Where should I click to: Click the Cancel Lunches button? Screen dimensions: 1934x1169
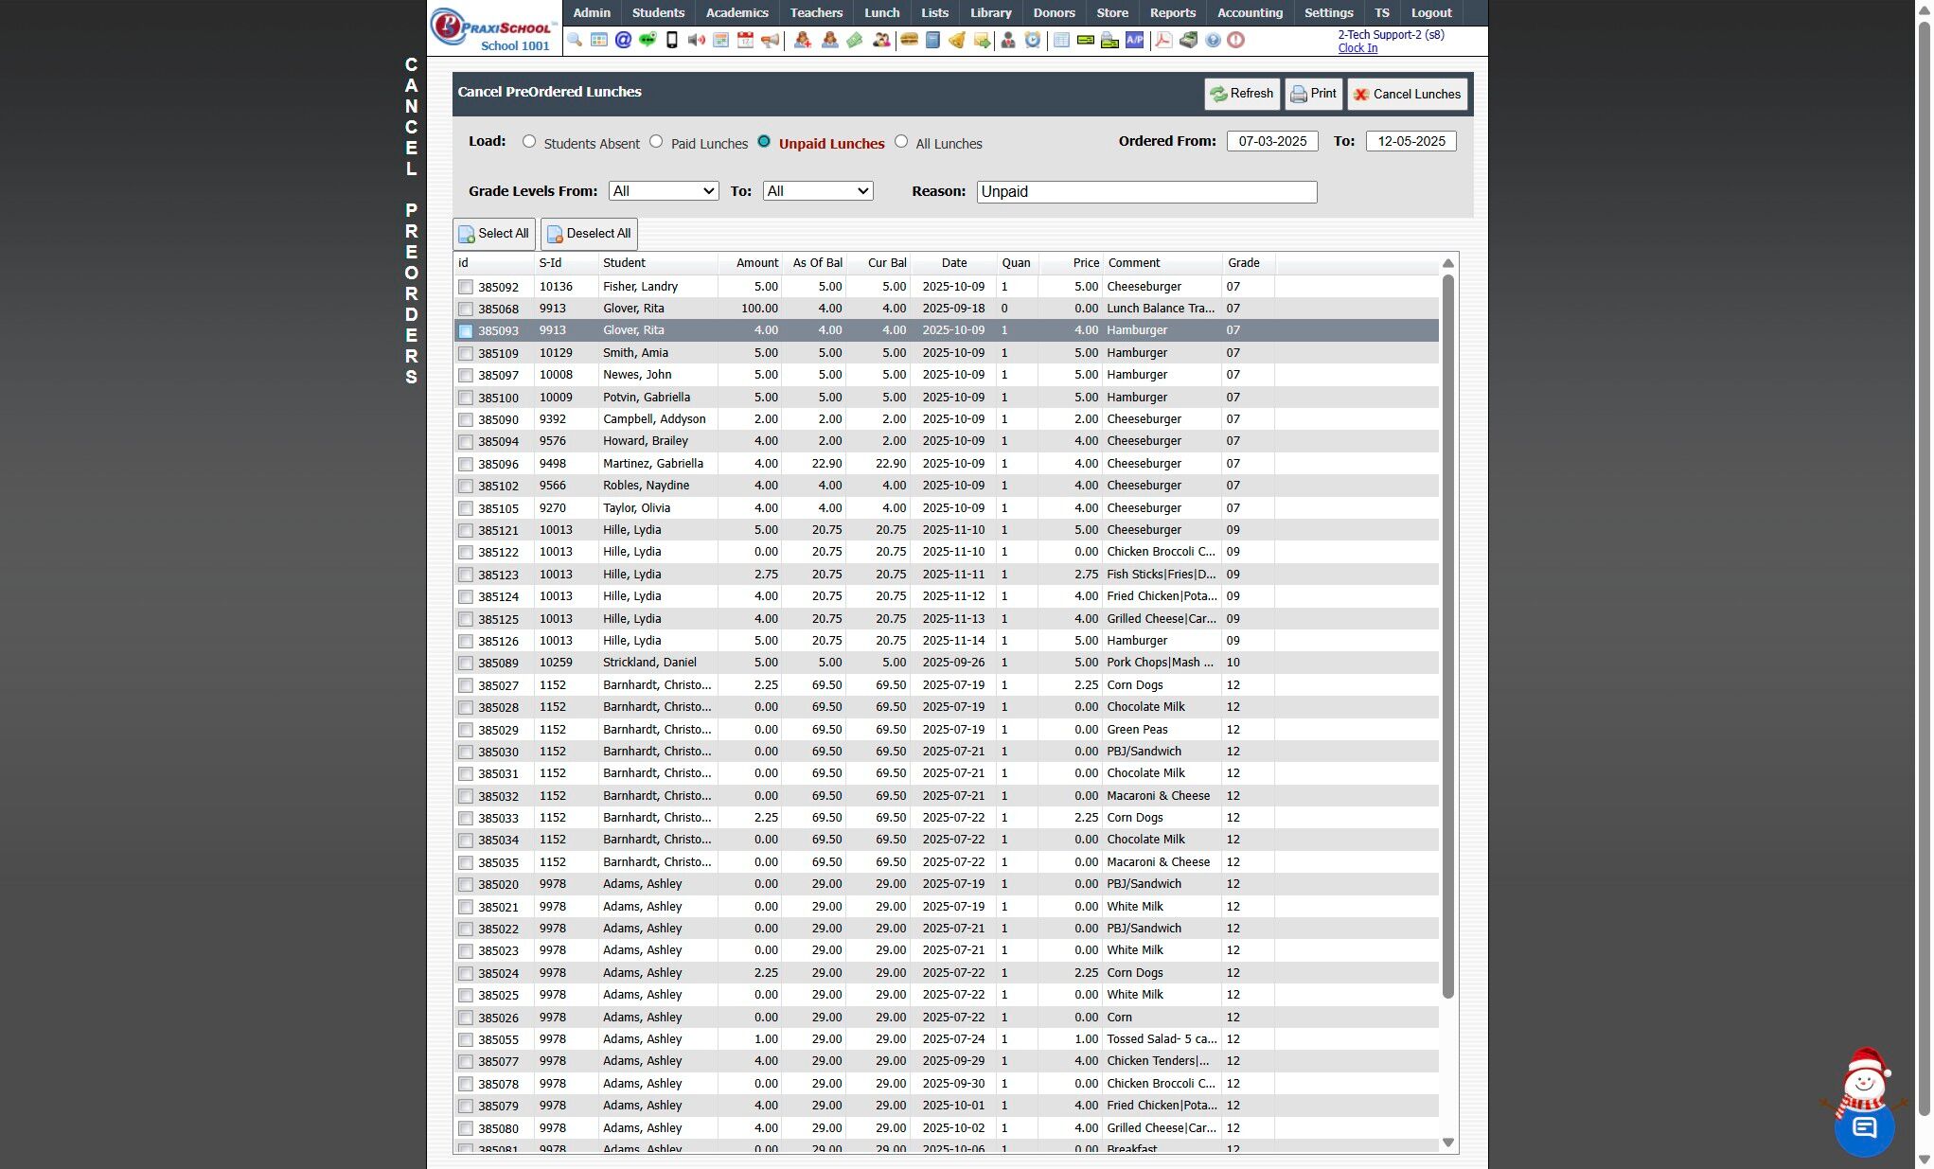point(1408,94)
